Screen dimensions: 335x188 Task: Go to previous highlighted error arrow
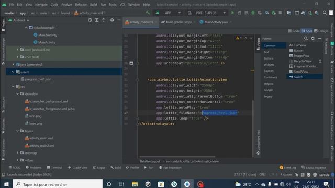pyautogui.click(x=245, y=38)
